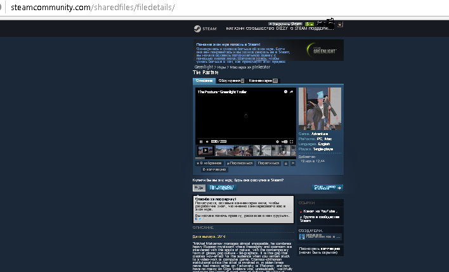Click the Greenlight breadcrumb link

204,67
